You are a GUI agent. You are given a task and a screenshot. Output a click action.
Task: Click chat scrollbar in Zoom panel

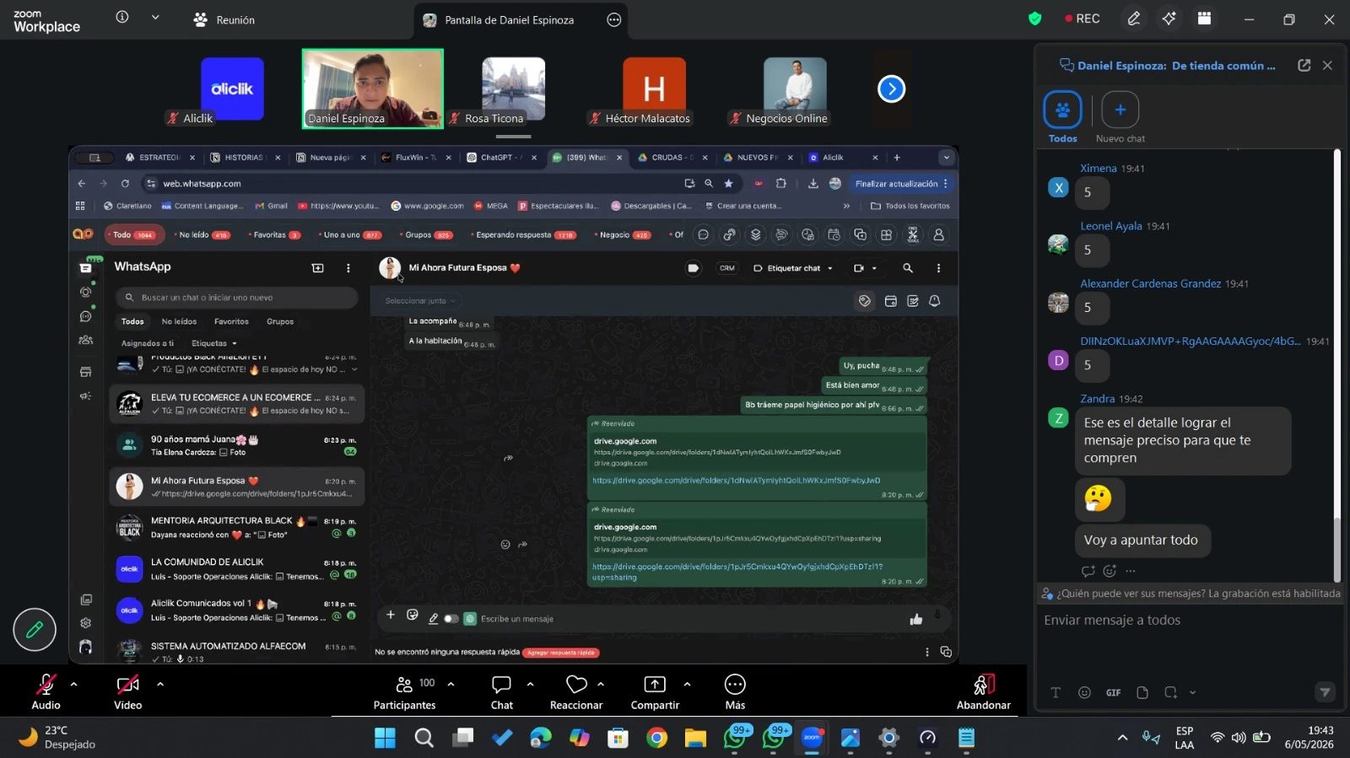tap(1336, 548)
